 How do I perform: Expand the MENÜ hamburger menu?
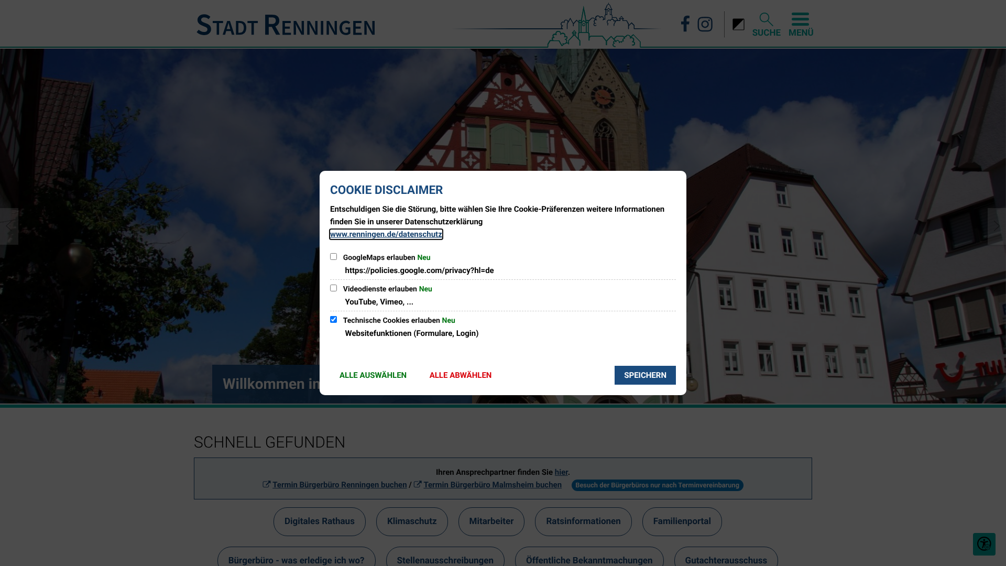[x=801, y=25]
